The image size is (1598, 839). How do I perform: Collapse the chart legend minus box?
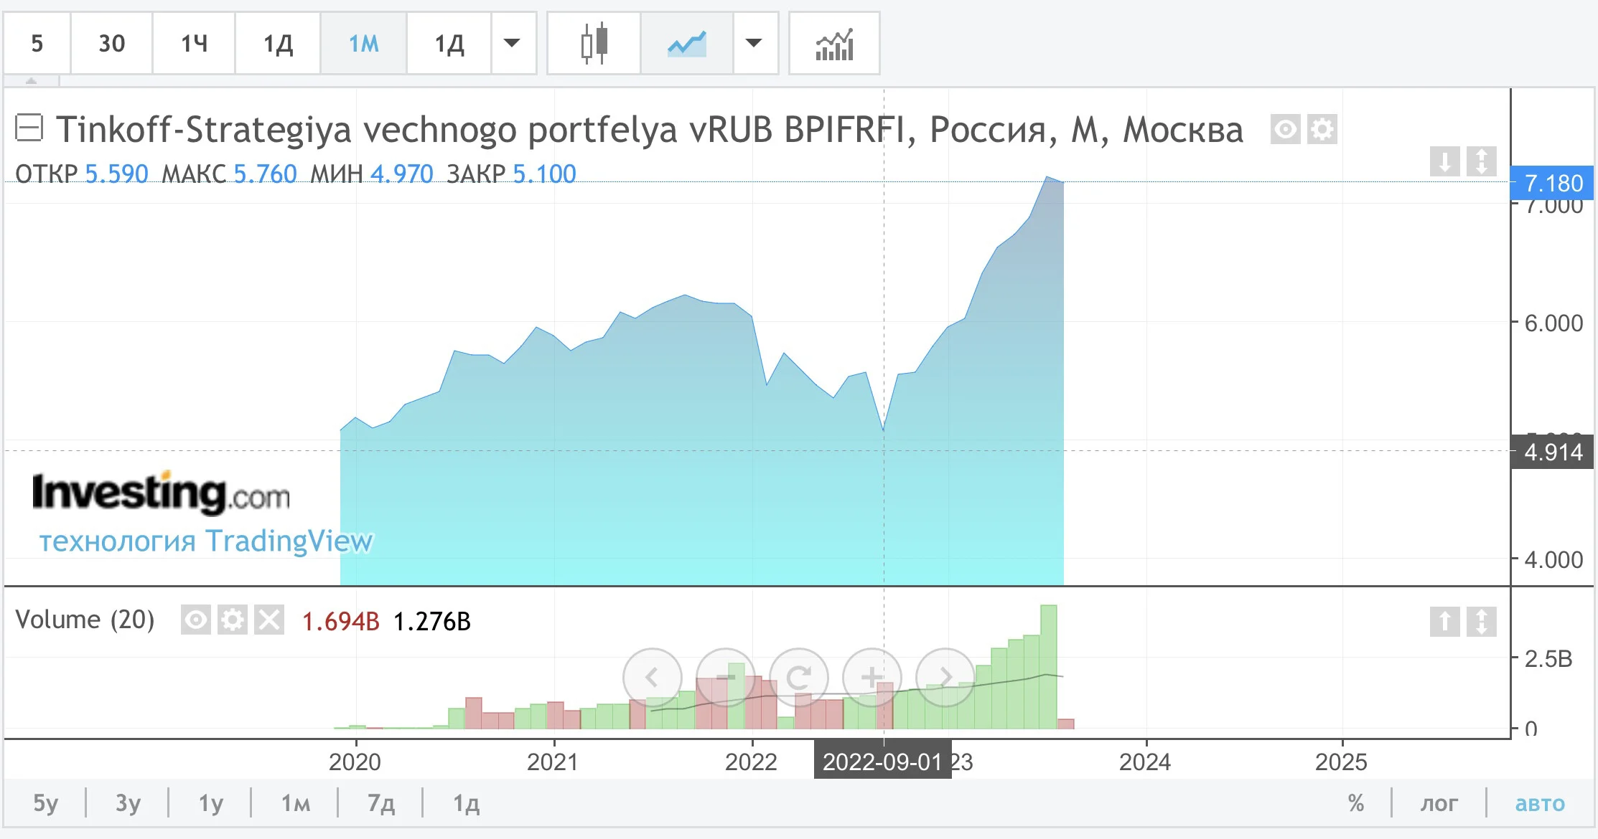[x=29, y=128]
